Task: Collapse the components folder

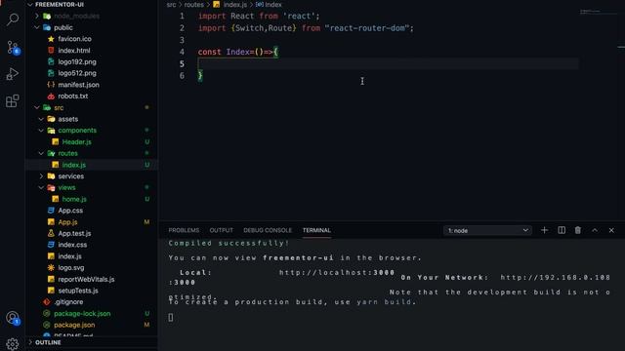Action: [x=41, y=131]
